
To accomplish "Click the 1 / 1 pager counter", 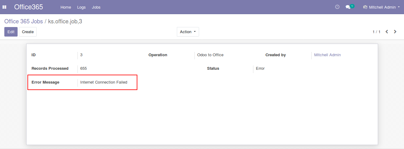I will tap(376, 32).
